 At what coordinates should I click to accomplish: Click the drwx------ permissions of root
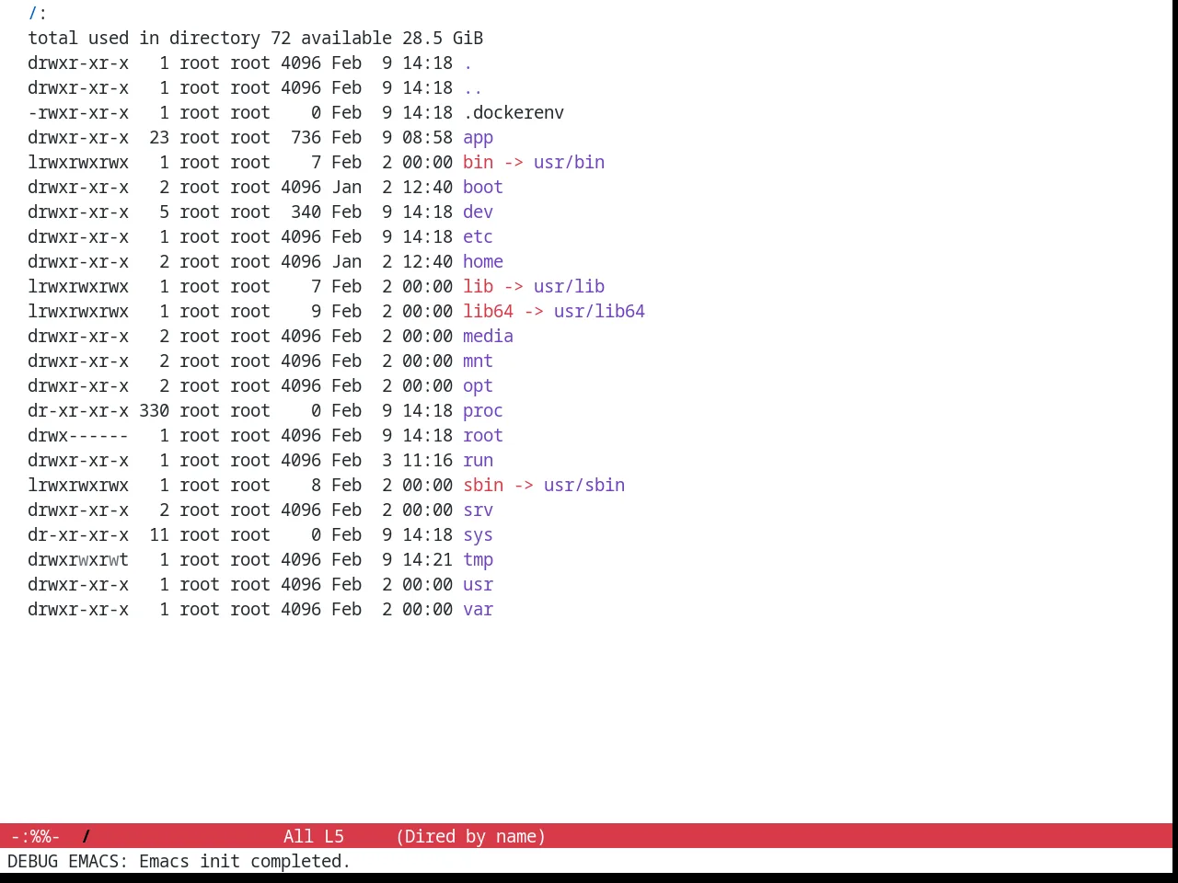78,436
